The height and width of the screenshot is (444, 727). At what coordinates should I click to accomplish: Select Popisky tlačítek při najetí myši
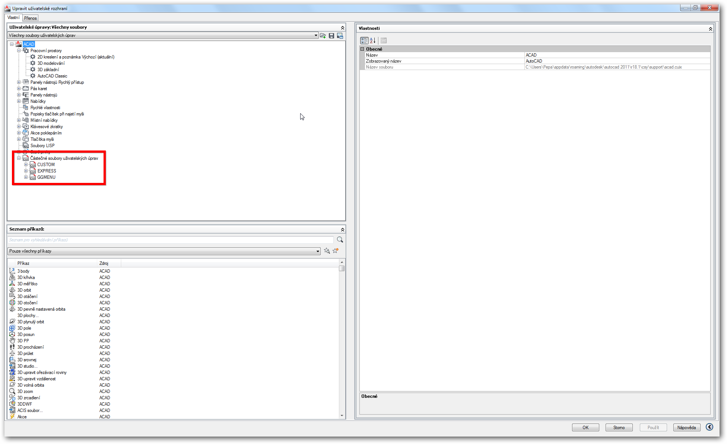57,114
